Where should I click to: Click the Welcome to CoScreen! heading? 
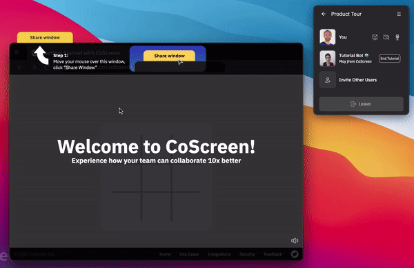[157, 147]
